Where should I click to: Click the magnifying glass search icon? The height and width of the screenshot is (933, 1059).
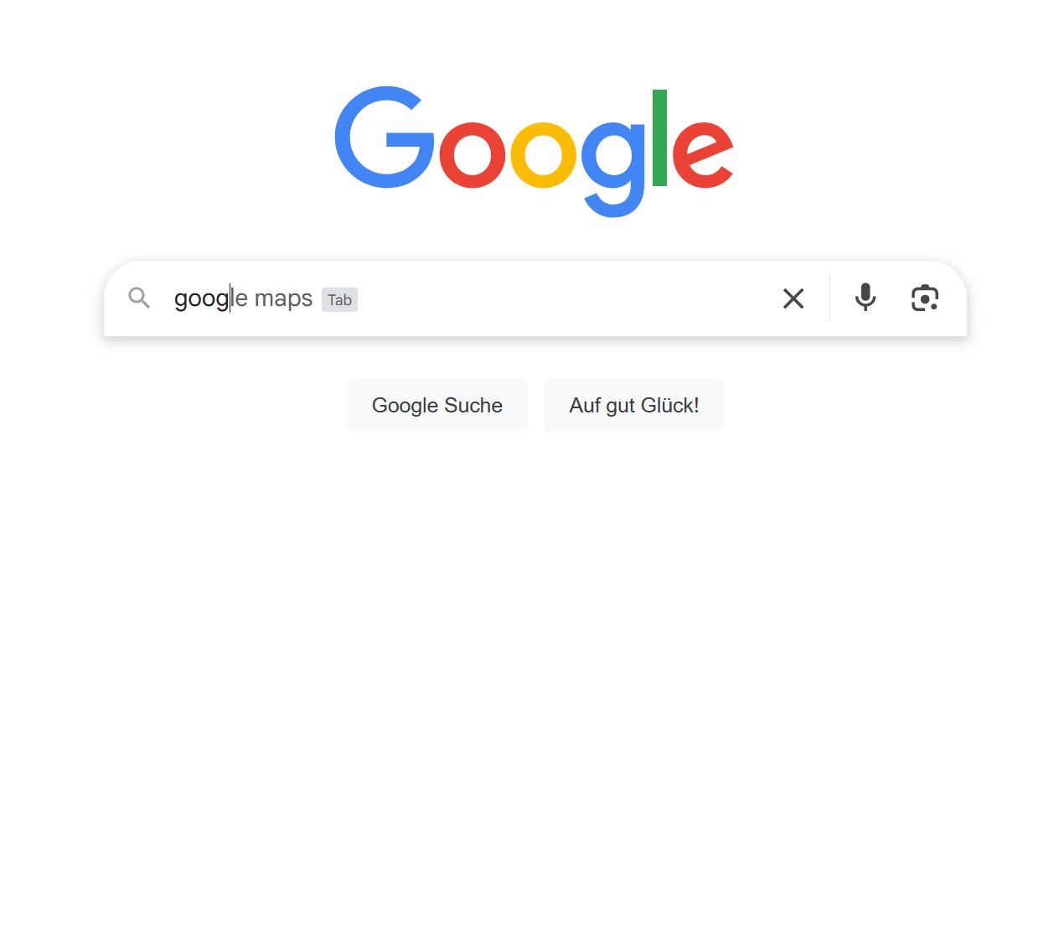coord(139,298)
